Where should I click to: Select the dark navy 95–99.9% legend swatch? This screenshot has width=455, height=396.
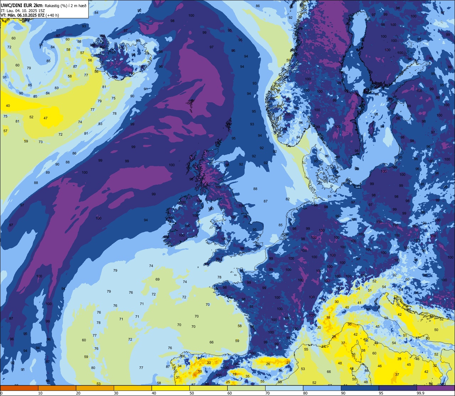[x=398, y=388]
